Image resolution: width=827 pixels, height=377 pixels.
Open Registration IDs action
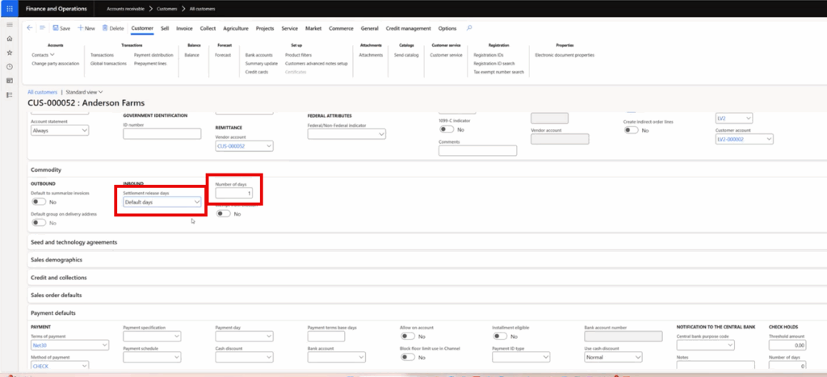[489, 55]
